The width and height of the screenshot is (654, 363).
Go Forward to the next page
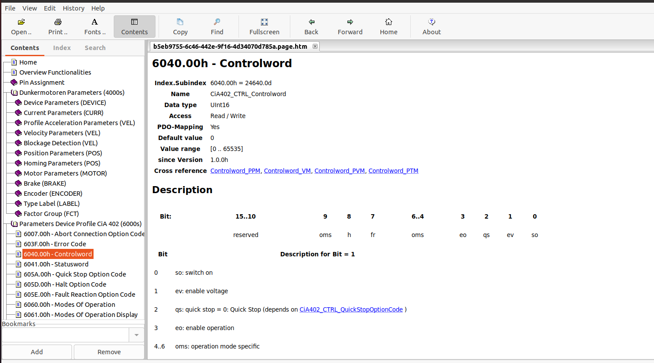(x=350, y=26)
